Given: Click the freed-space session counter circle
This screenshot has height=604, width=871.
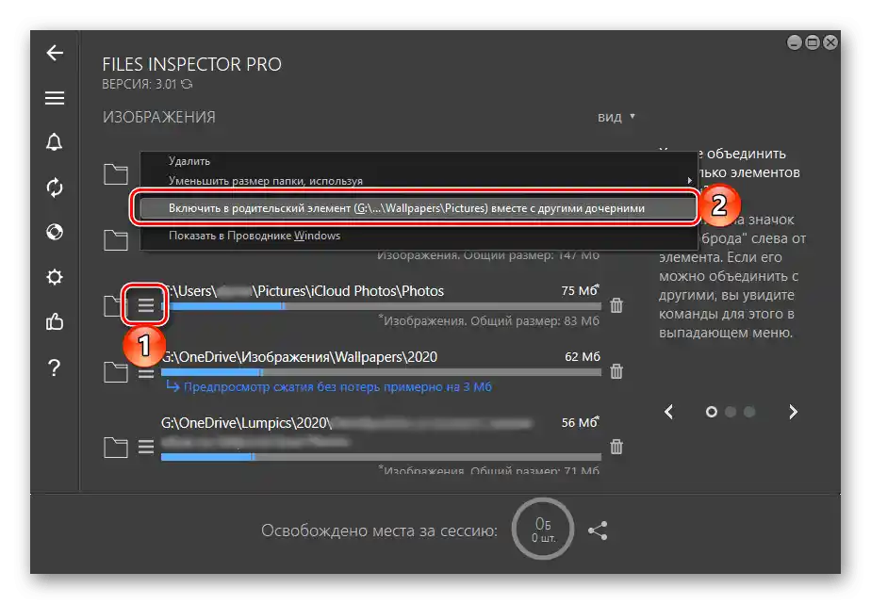Looking at the screenshot, I should [543, 529].
